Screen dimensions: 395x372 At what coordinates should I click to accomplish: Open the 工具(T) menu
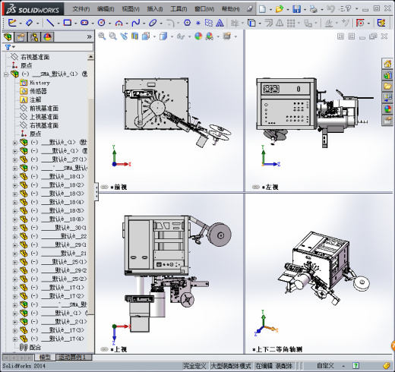[179, 9]
